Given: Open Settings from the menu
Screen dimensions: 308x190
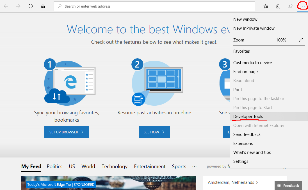Looking at the screenshot, I should pyautogui.click(x=241, y=161).
